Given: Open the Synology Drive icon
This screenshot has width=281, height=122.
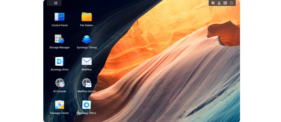Looking at the screenshot, I should click(x=59, y=61).
